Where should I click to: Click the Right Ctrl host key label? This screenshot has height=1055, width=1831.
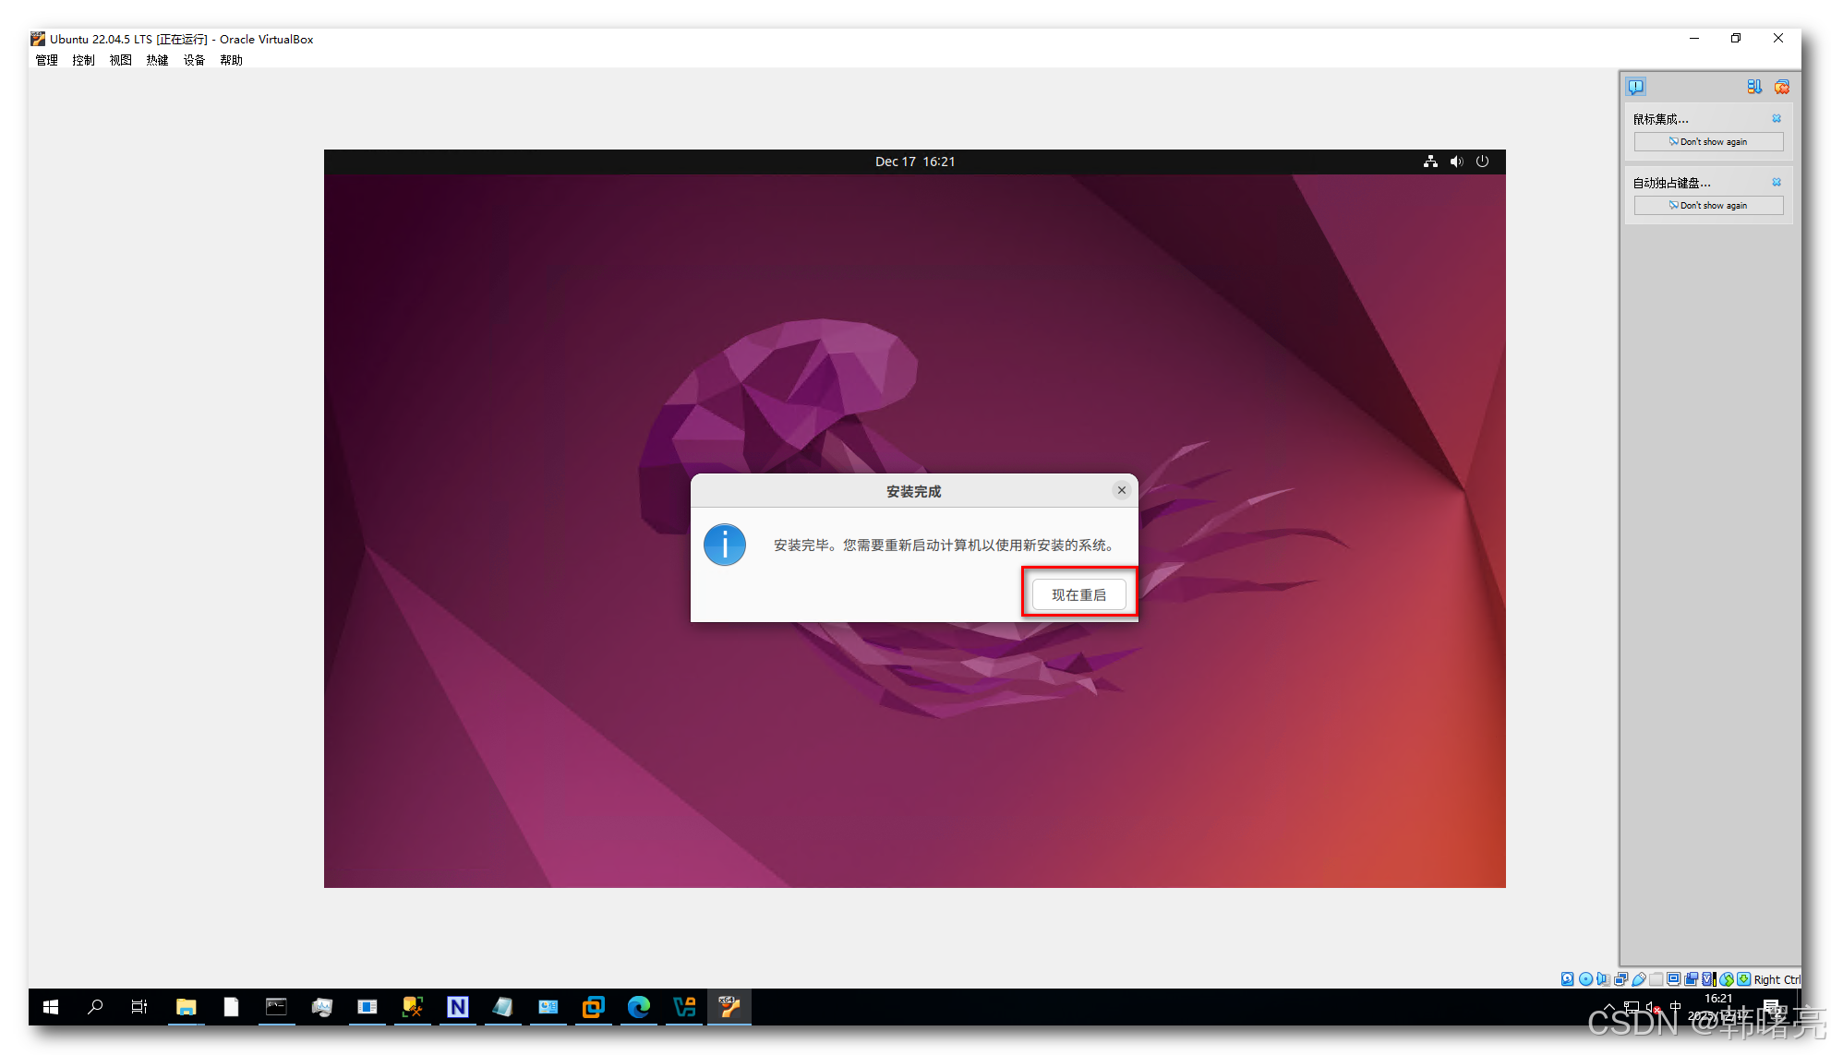point(1777,979)
